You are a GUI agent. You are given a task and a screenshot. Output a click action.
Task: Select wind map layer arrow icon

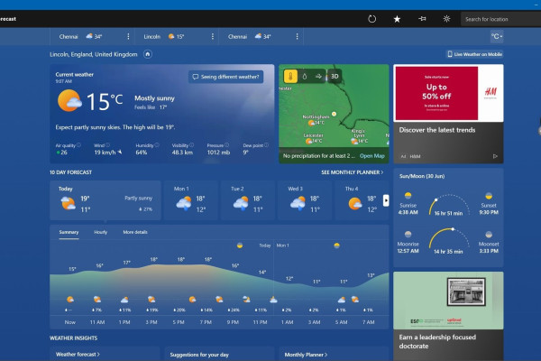click(x=318, y=77)
